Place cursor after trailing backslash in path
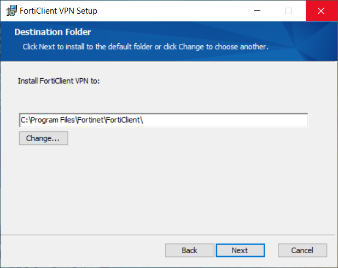Viewport: 338px width, 268px height. tap(144, 120)
